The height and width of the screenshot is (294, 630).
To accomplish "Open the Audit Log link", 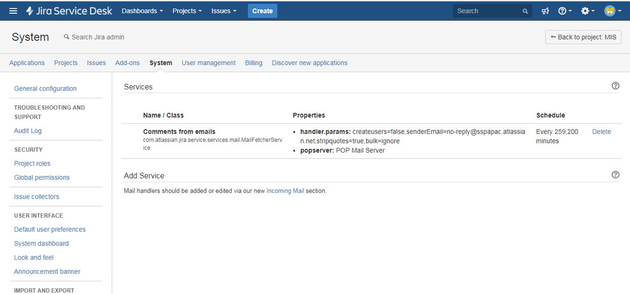I will (x=28, y=131).
